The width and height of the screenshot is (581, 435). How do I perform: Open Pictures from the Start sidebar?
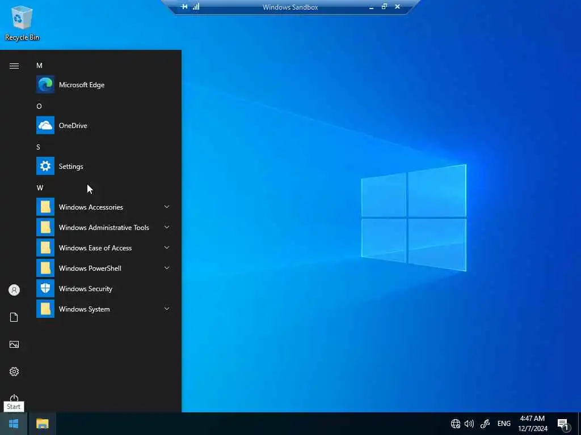point(14,344)
